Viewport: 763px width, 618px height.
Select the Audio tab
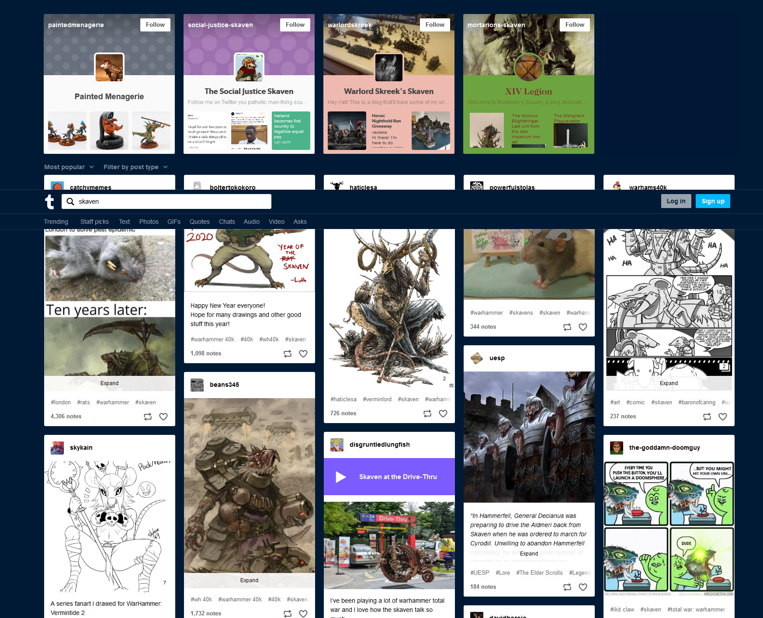(252, 222)
